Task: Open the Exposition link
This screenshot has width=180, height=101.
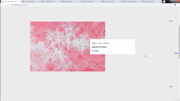Action: 96,50
